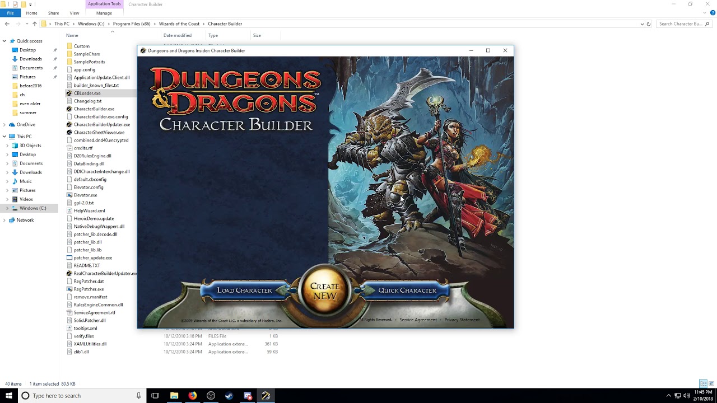The height and width of the screenshot is (403, 717).
Task: Open the Load Character button
Action: 245,290
